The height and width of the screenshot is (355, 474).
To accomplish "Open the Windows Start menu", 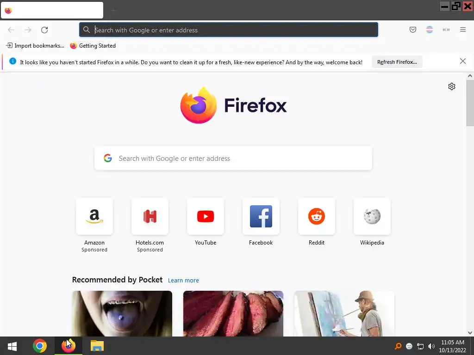I will [x=12, y=346].
